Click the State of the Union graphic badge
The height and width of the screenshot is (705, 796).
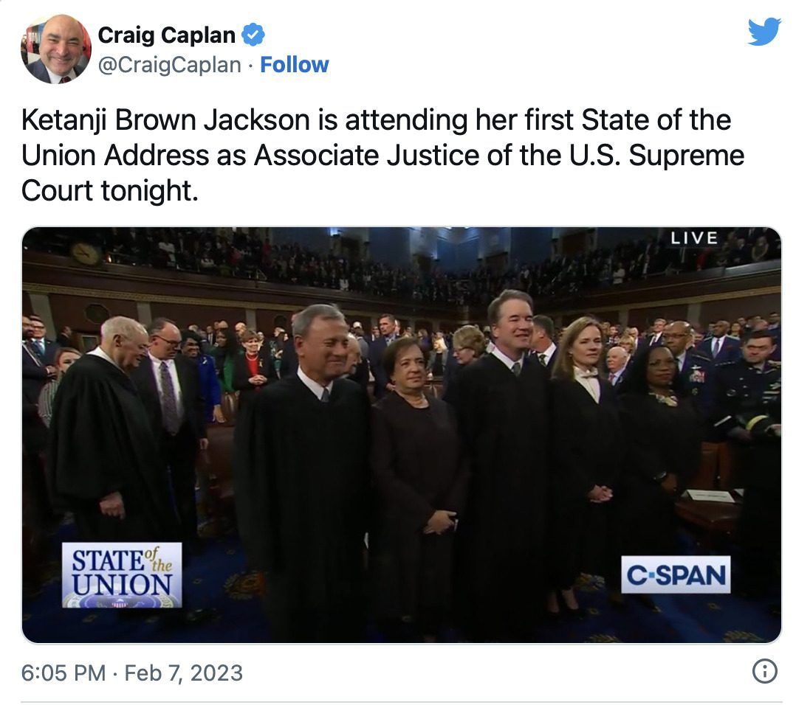tap(121, 574)
